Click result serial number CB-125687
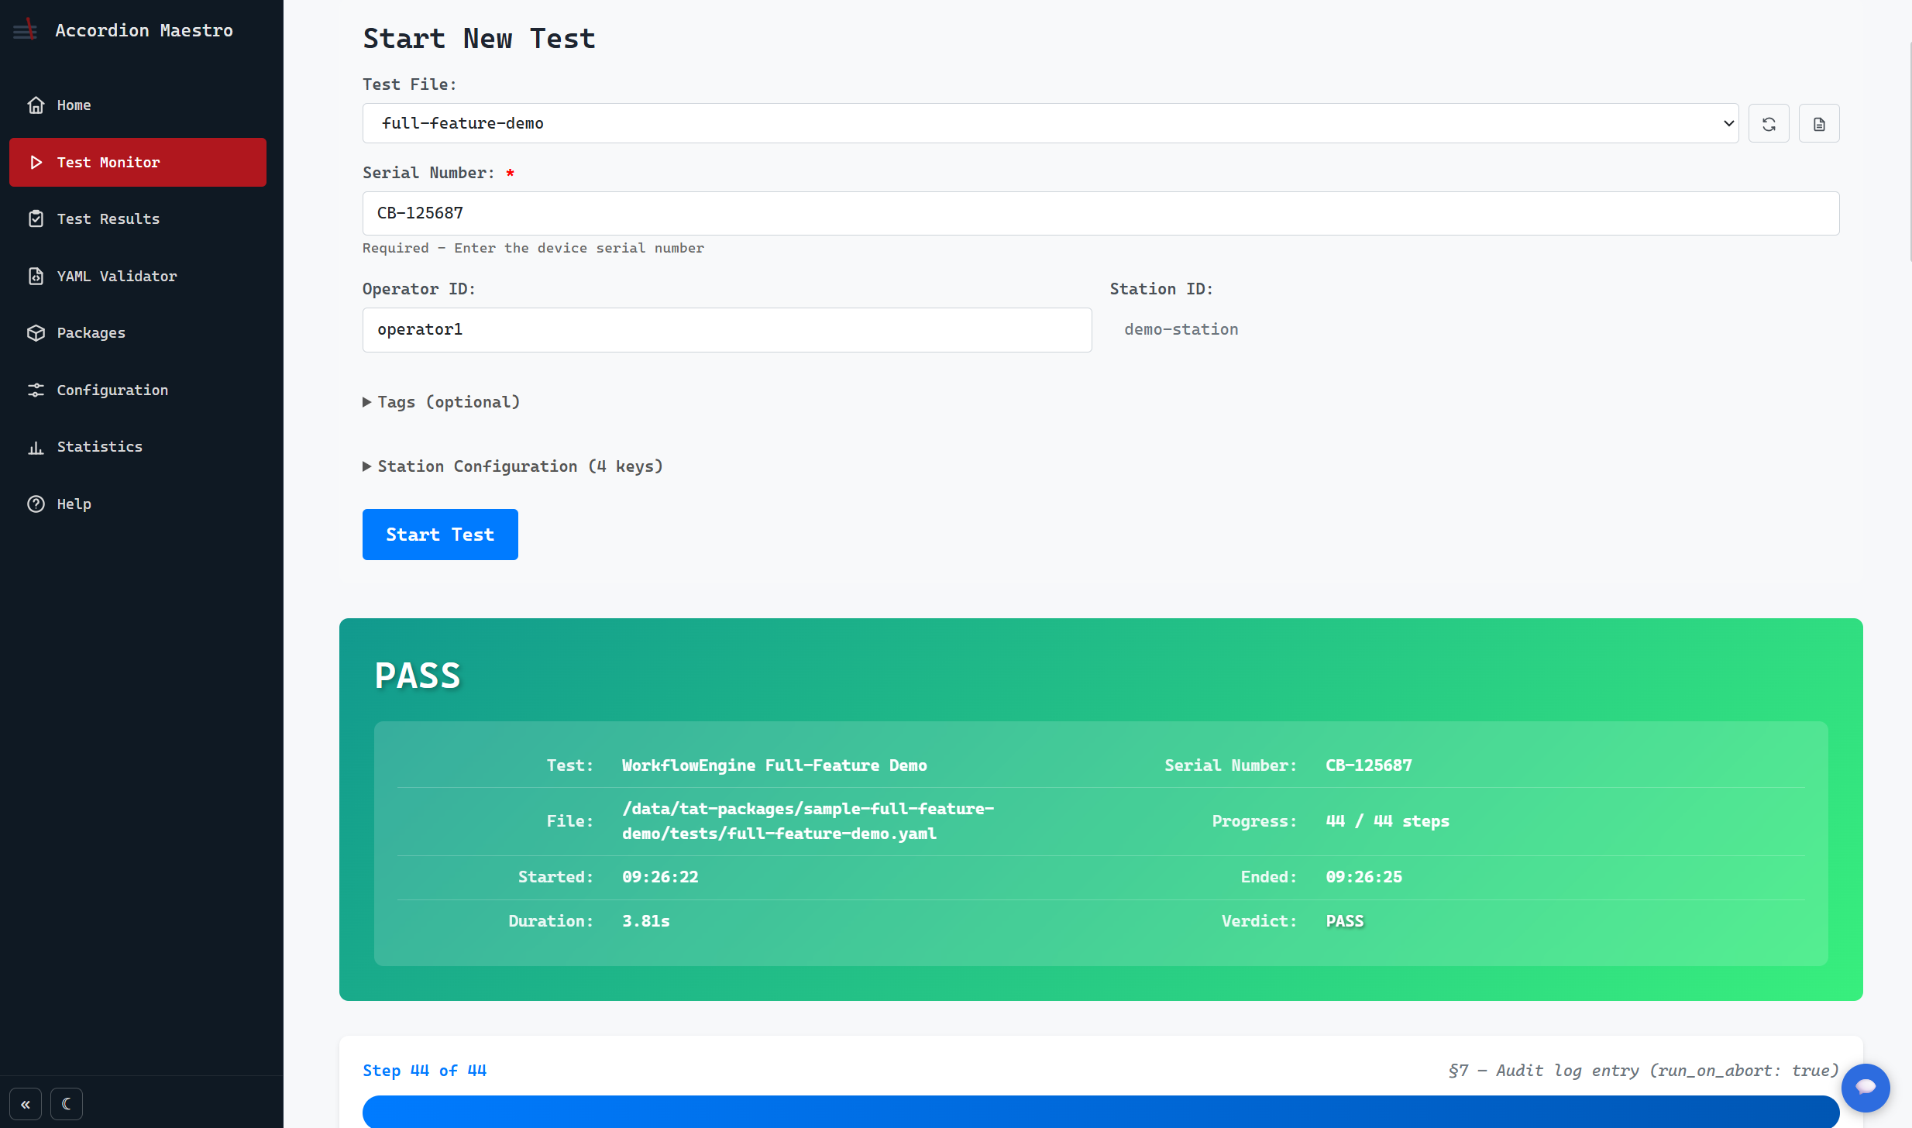This screenshot has width=1912, height=1128. pos(1369,765)
